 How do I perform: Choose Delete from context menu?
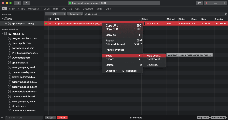coord(123,65)
